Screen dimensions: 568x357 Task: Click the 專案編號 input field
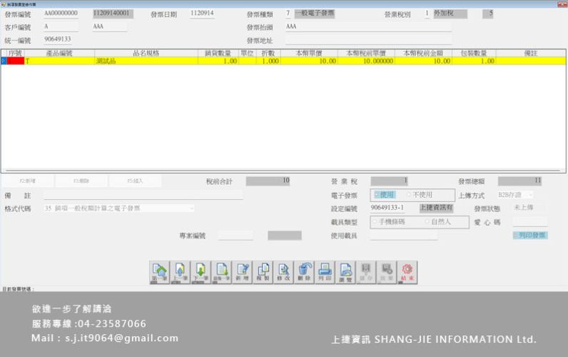click(x=235, y=236)
